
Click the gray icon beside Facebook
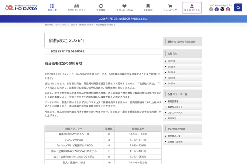(211, 9)
